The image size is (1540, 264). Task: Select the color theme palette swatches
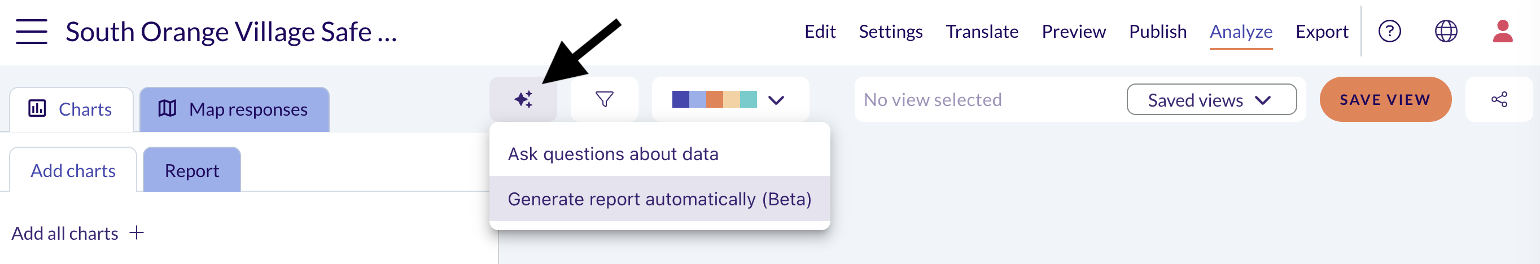714,99
